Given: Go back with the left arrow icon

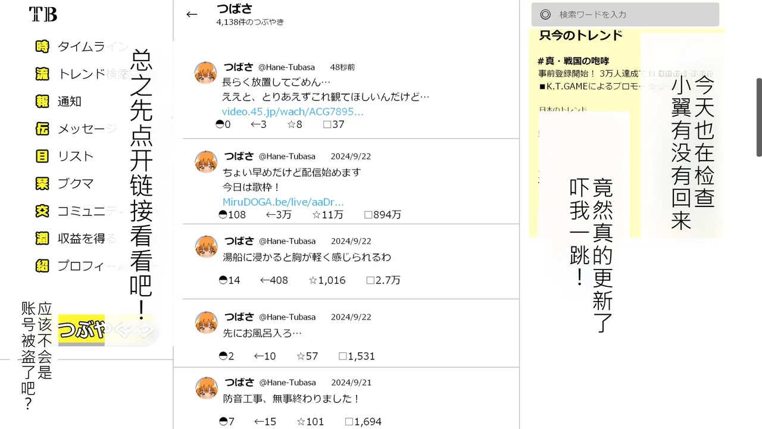Looking at the screenshot, I should [x=192, y=14].
